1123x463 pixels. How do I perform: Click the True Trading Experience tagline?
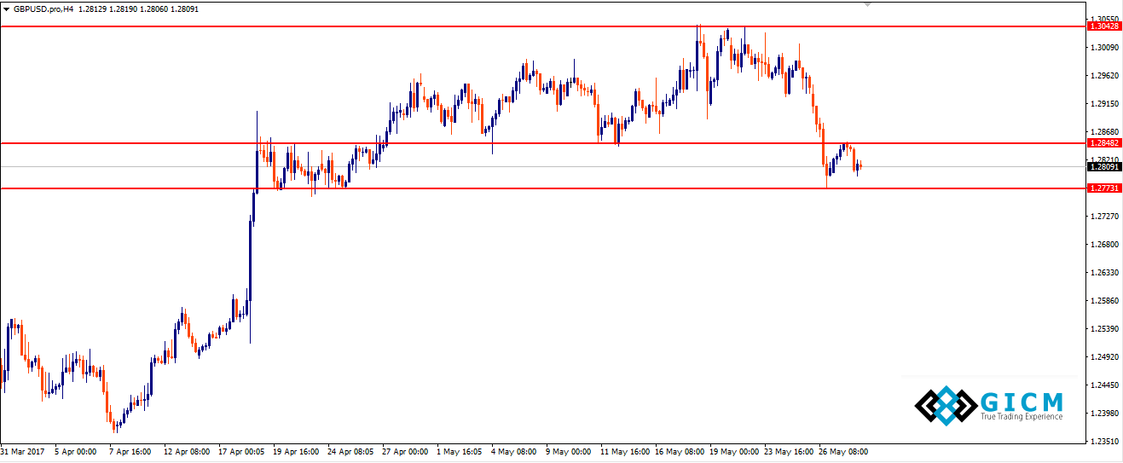coord(1022,417)
